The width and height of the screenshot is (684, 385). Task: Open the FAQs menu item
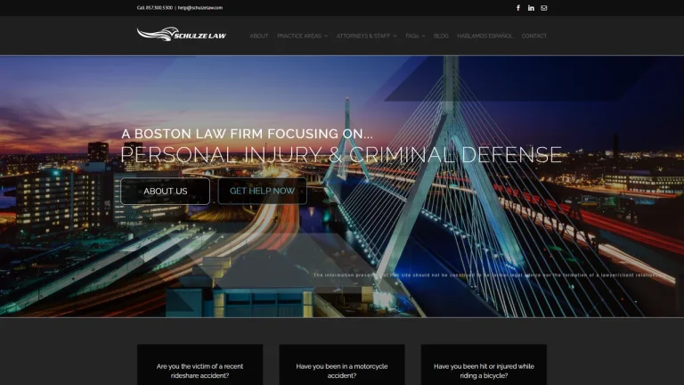coord(411,36)
